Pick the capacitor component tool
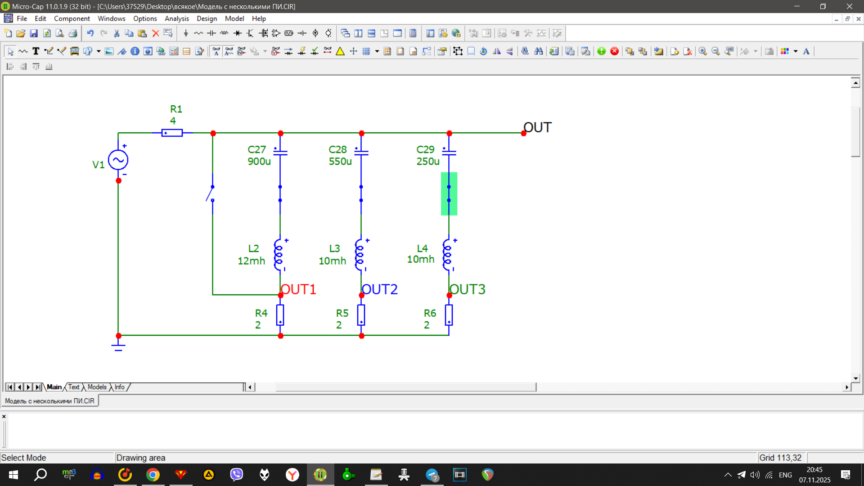 [x=211, y=33]
